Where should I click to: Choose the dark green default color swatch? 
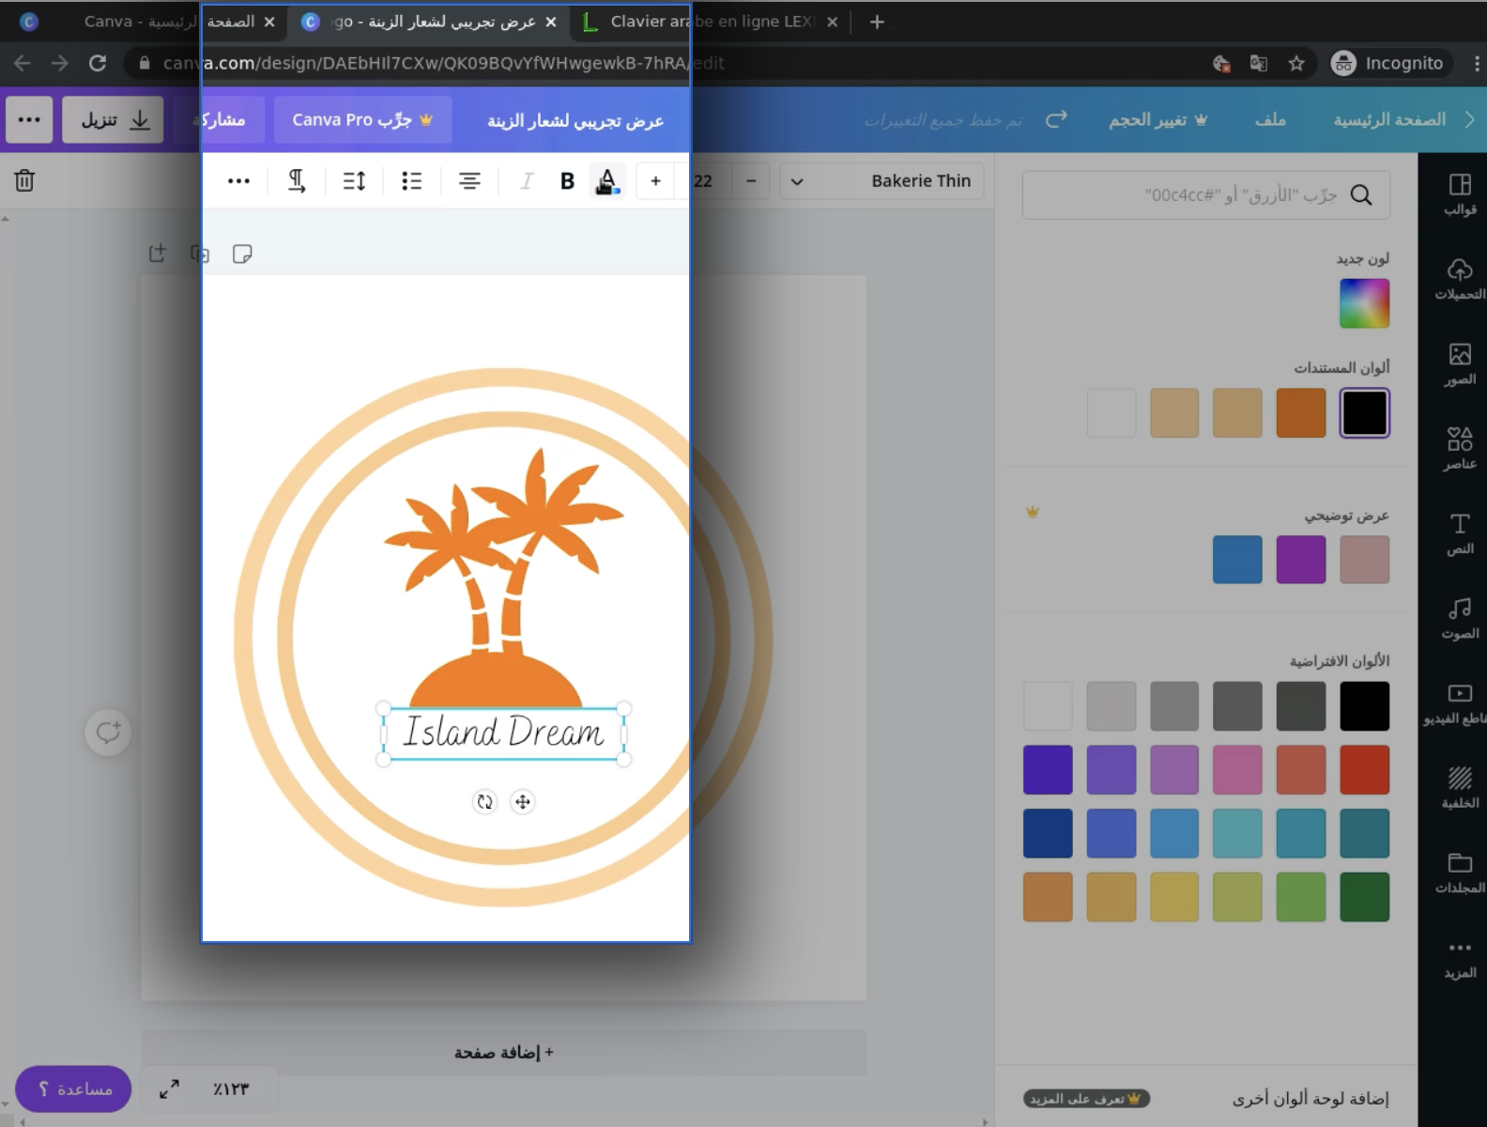coord(1364,897)
